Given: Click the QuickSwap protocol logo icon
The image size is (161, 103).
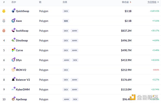Looking at the screenshot, I should (x=13, y=11).
